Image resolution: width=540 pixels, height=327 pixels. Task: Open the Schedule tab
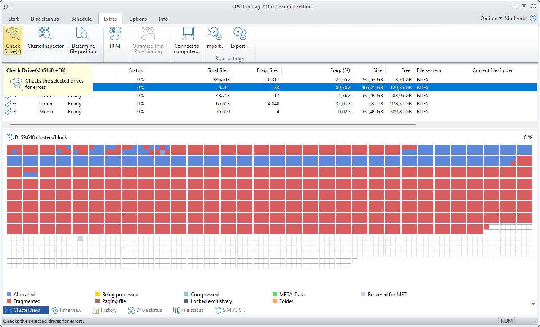[81, 19]
